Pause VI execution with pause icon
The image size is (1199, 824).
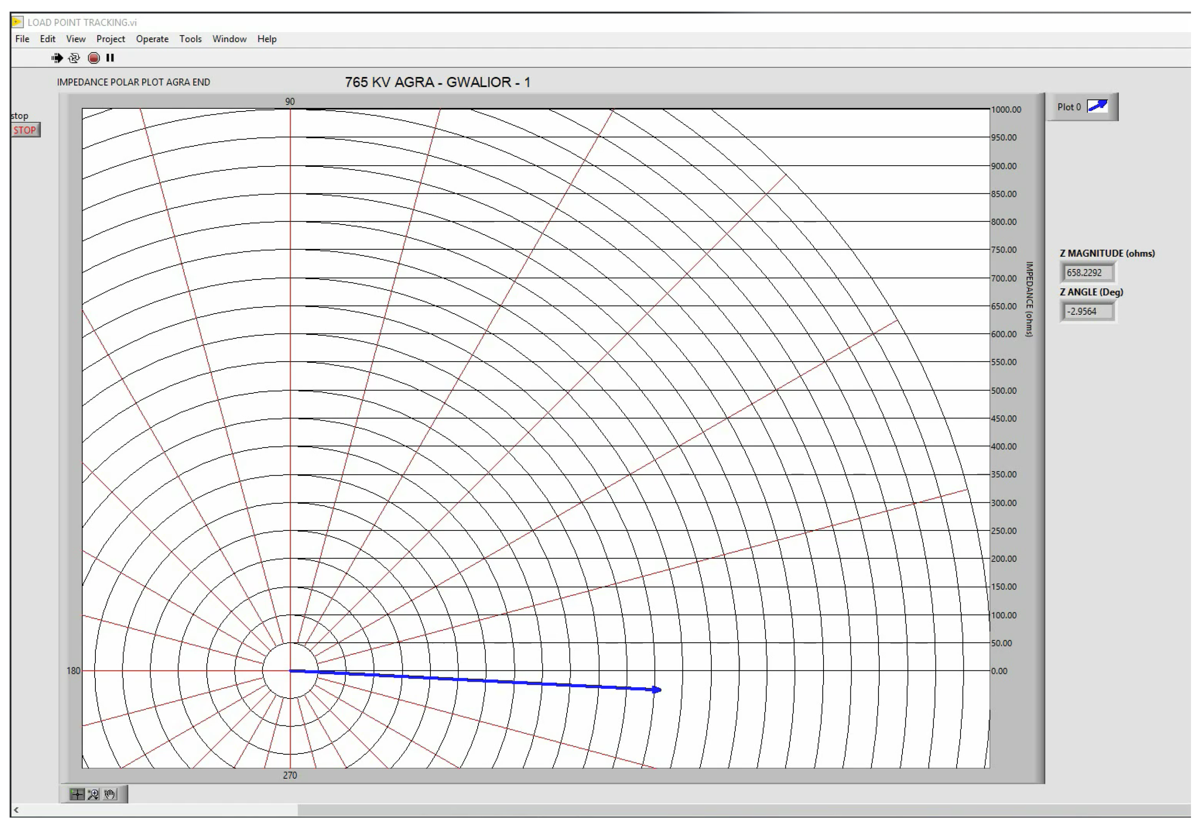coord(110,58)
